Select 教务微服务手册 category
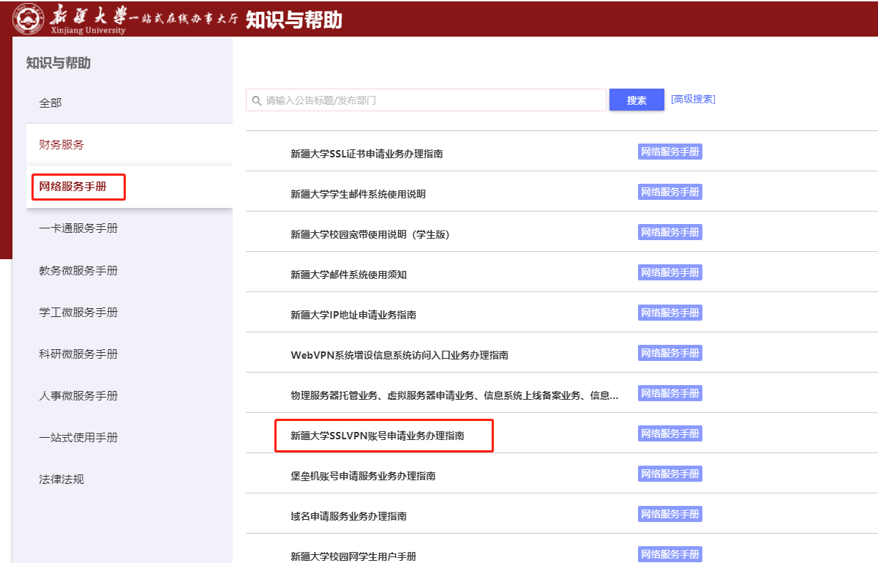 pyautogui.click(x=78, y=271)
